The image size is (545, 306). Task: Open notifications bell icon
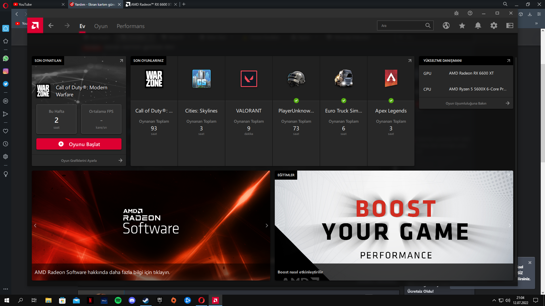pos(478,26)
